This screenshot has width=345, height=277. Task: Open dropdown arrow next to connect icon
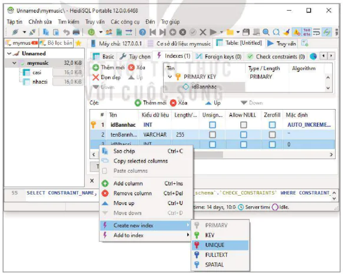24,32
